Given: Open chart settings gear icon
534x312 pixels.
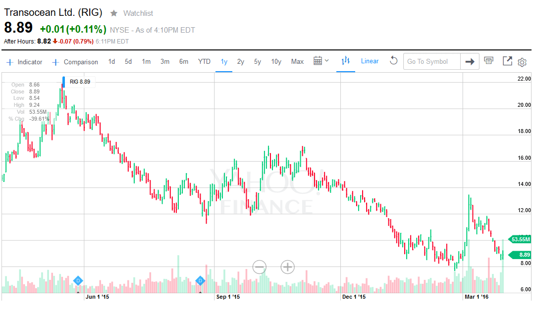Looking at the screenshot, I should (522, 62).
